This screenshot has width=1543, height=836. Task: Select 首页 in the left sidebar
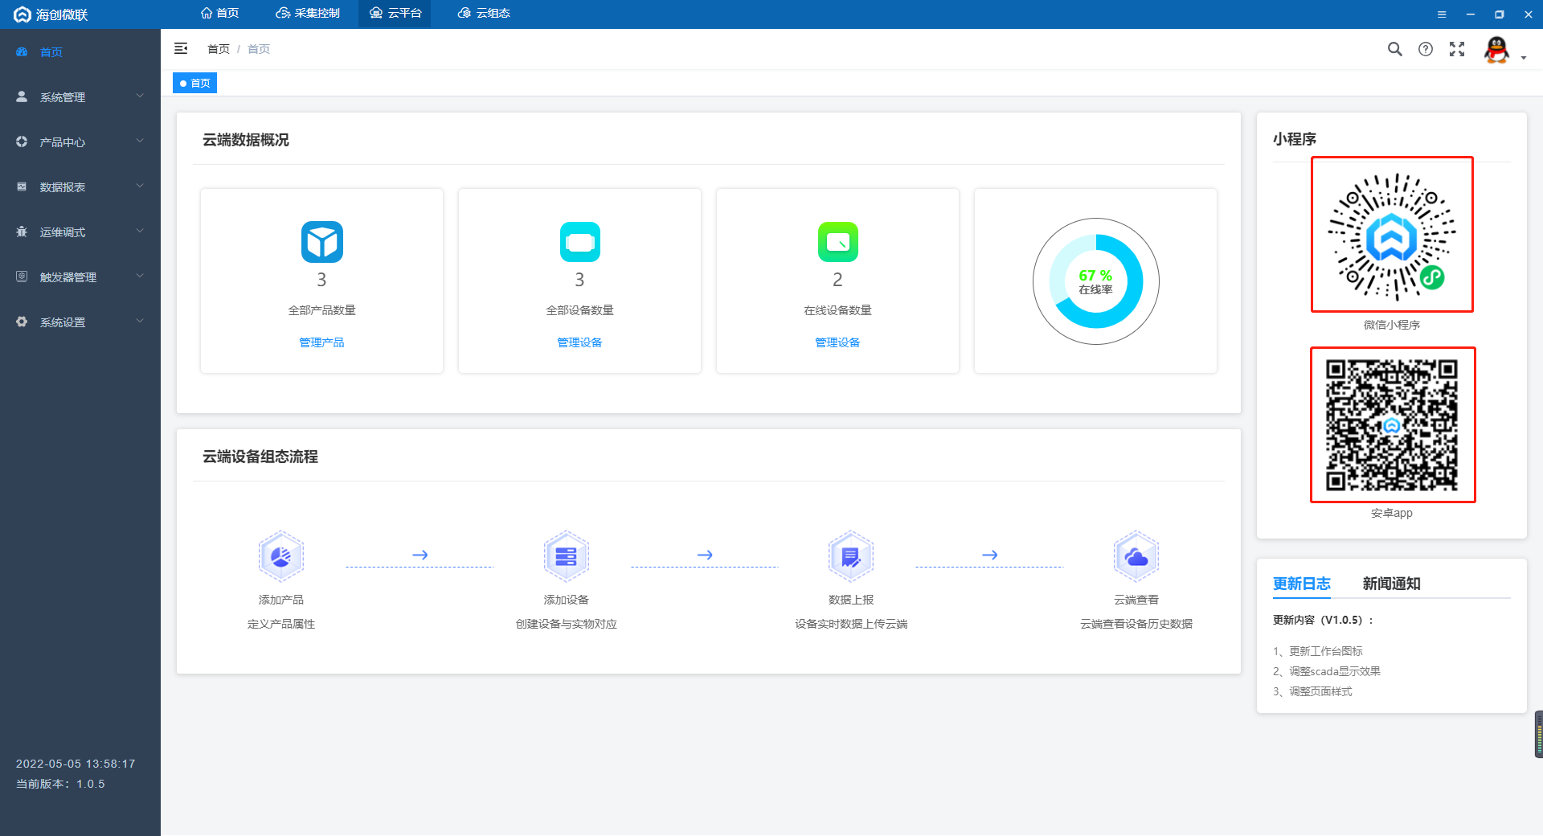pyautogui.click(x=80, y=51)
